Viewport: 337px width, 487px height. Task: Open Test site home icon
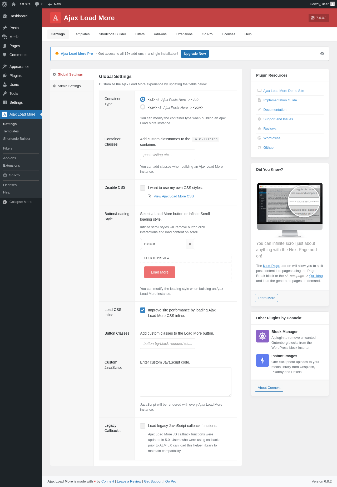coord(14,4)
